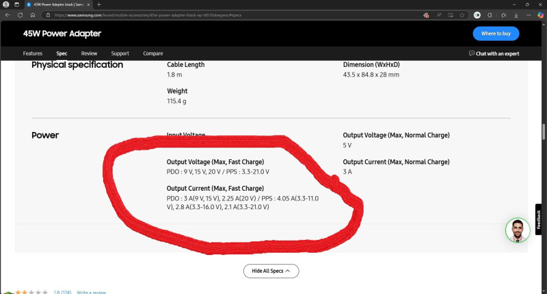The height and width of the screenshot is (294, 547).
Task: Open the Downloads panel
Action: click(516, 15)
